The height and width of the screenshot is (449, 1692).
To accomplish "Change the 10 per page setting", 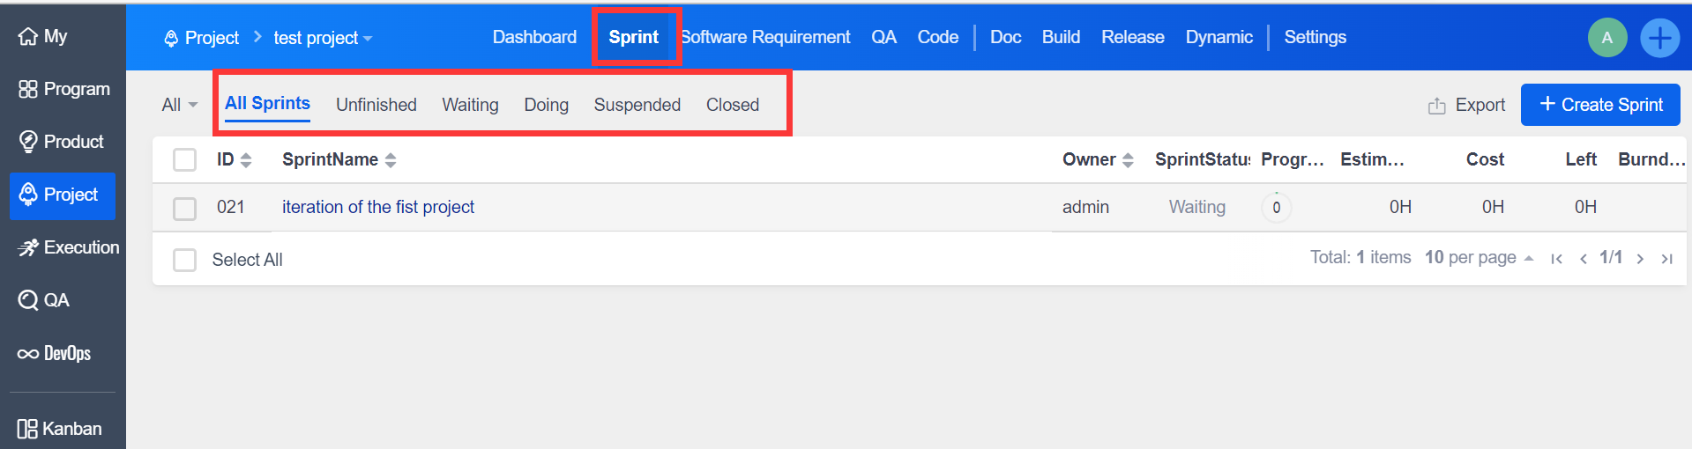I will coord(1479,257).
